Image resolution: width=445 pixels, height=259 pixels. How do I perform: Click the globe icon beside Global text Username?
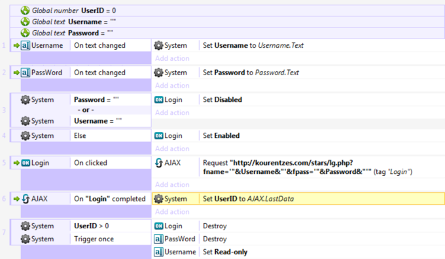click(25, 22)
